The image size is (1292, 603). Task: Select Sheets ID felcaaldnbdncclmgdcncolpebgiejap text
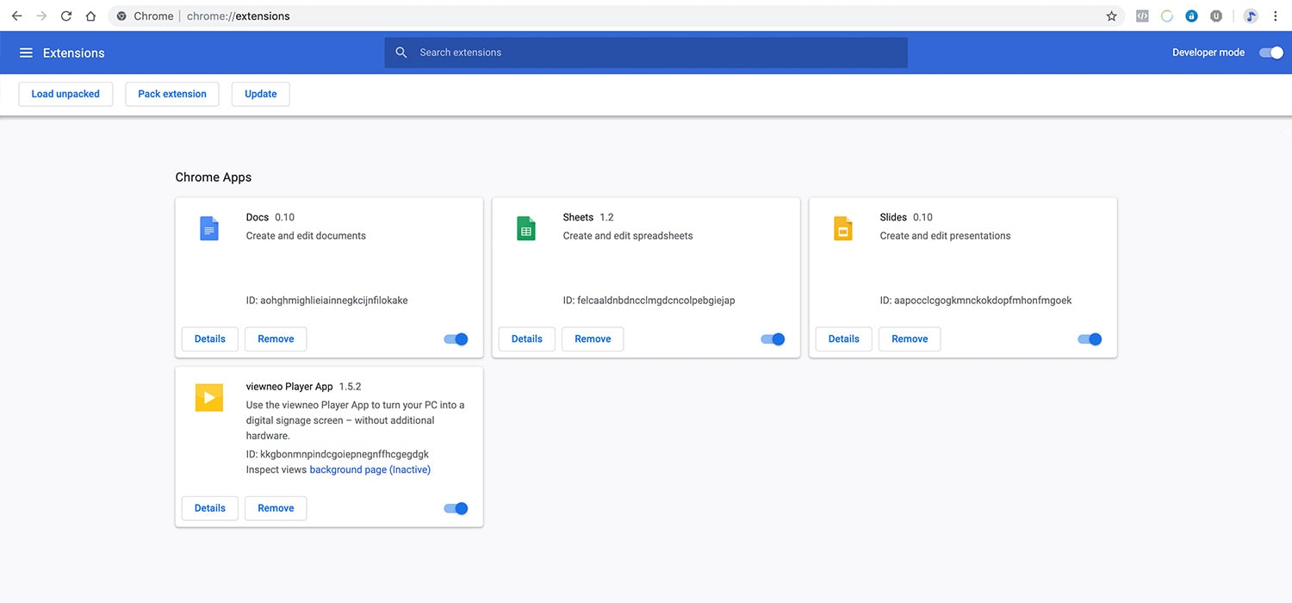coord(649,301)
